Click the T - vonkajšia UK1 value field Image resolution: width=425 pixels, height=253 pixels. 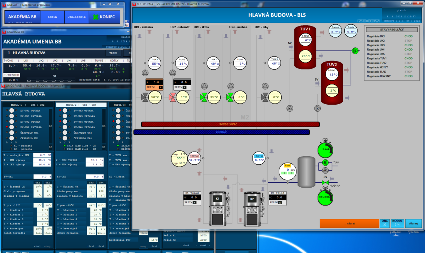point(43,155)
